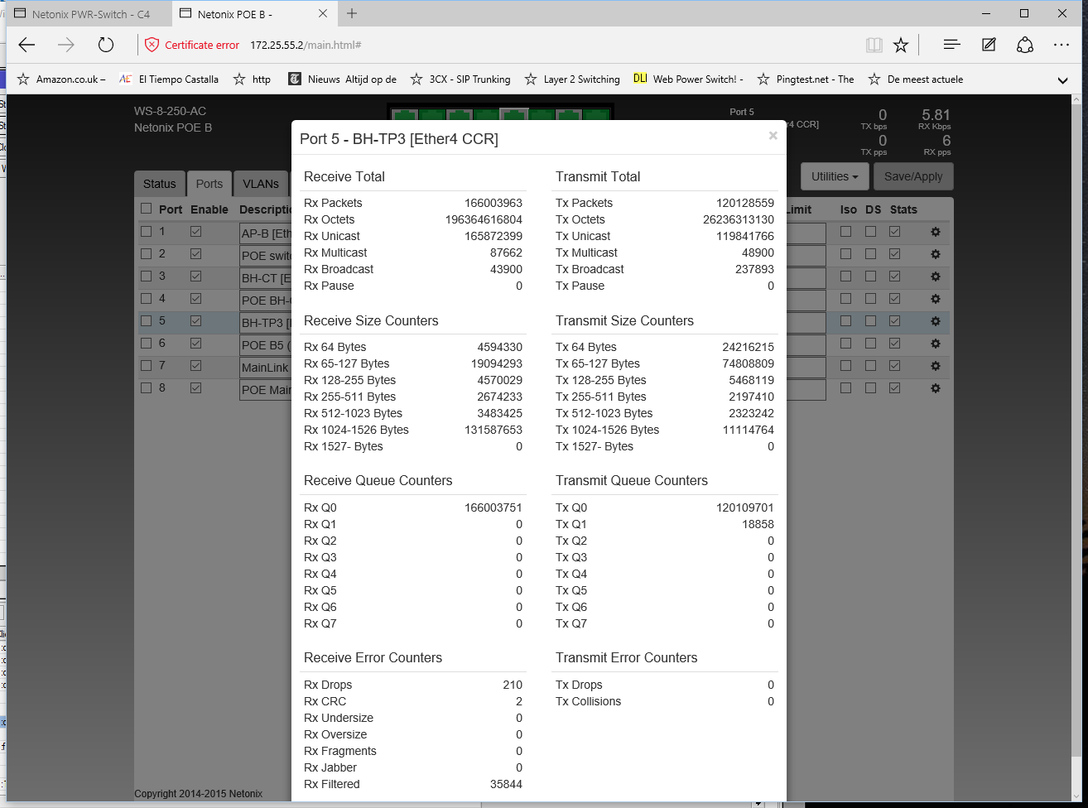
Task: Select port 5 row checkbox
Action: click(146, 321)
